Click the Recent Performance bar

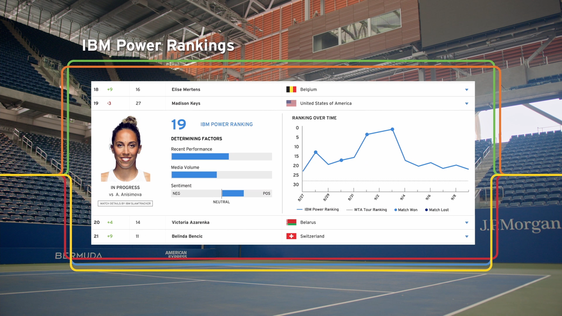(x=221, y=157)
